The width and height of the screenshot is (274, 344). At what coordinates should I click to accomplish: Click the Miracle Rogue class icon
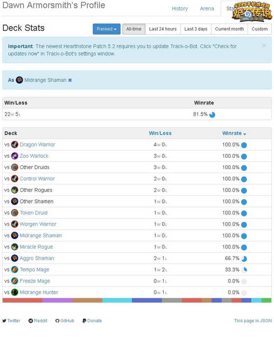pyautogui.click(x=15, y=247)
